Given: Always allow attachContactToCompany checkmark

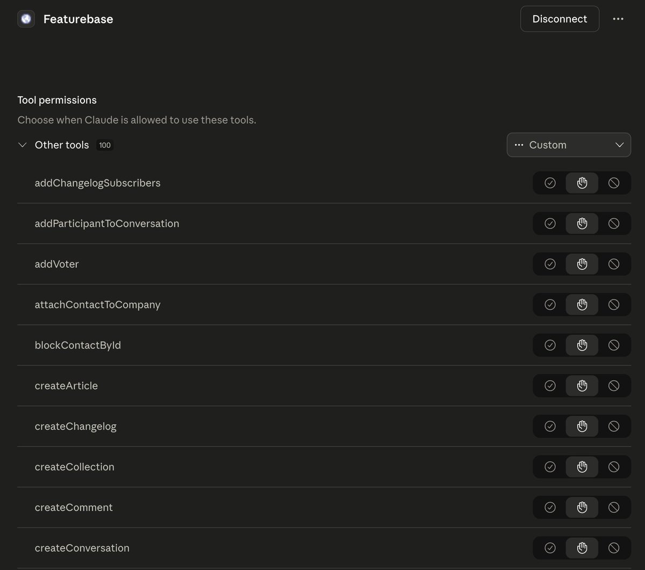Looking at the screenshot, I should [550, 304].
